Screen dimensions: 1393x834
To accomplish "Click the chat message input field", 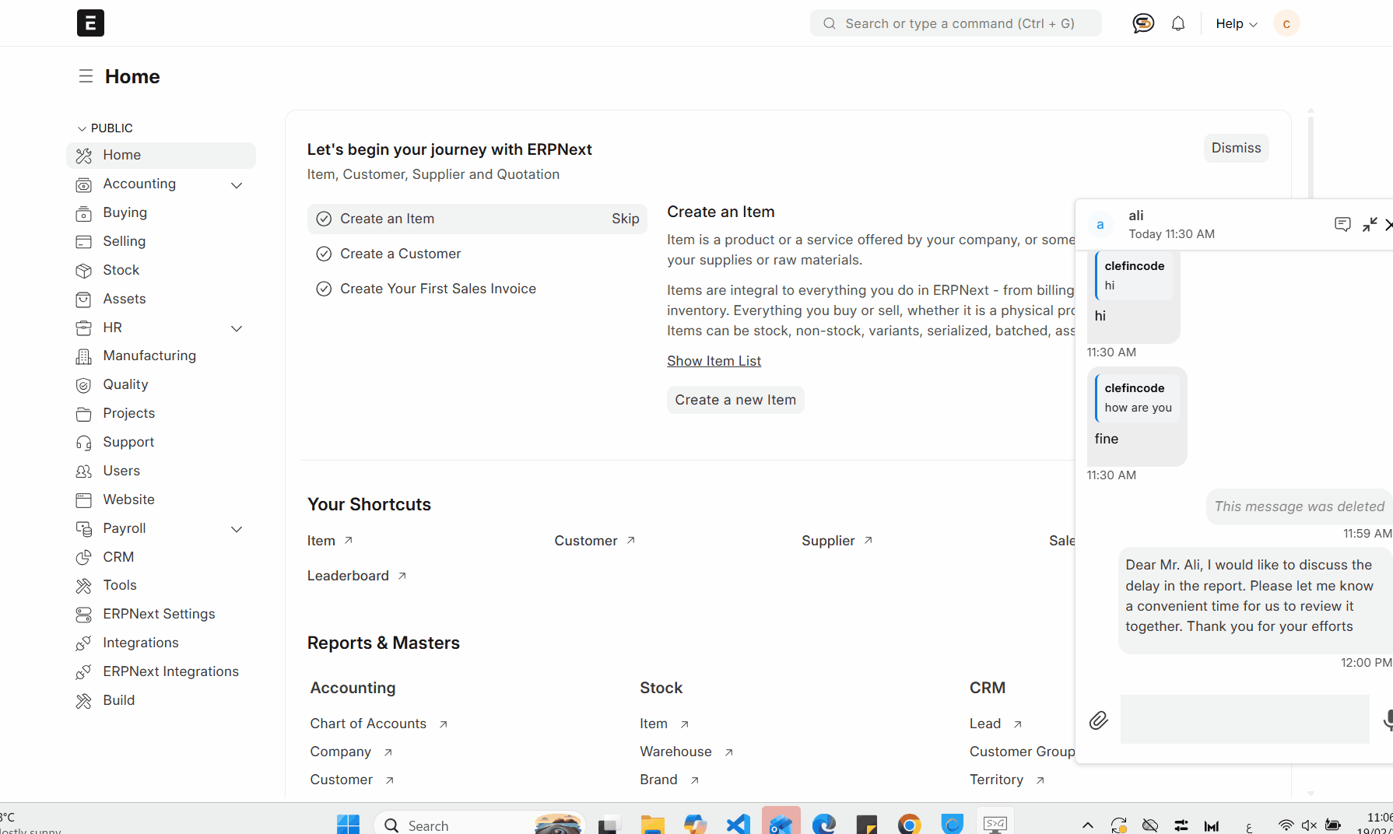I will pyautogui.click(x=1244, y=719).
